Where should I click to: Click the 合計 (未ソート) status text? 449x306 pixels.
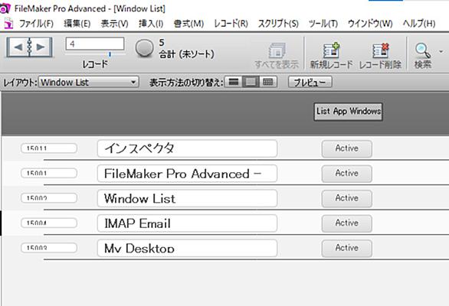tap(187, 54)
